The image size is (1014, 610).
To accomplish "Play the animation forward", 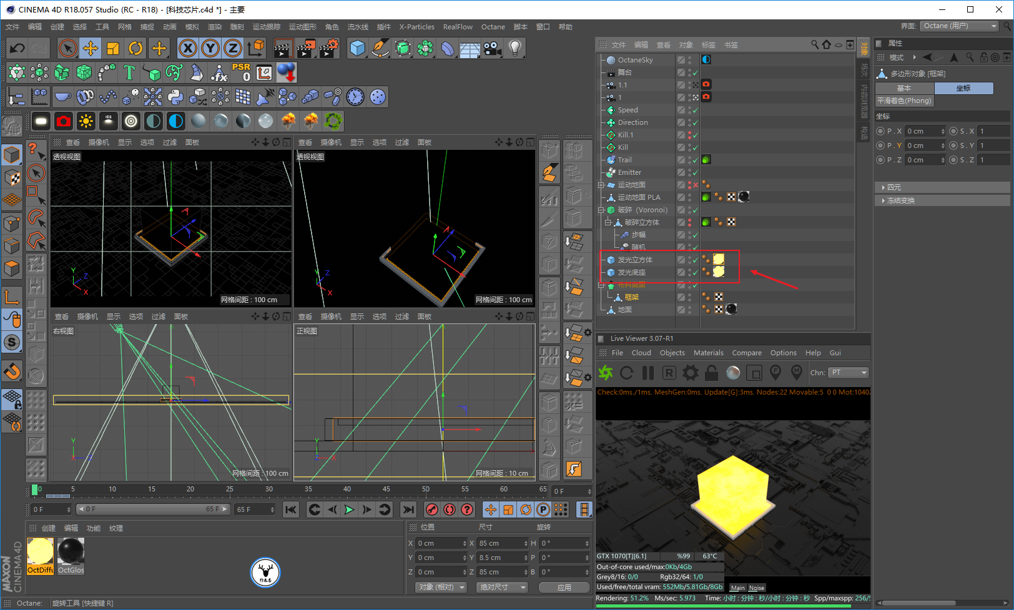I will pos(350,510).
